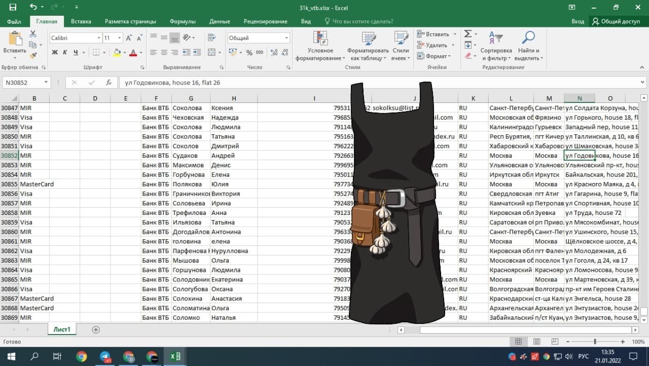The width and height of the screenshot is (649, 366).
Task: Click the zoom slider handle
Action: [x=595, y=342]
